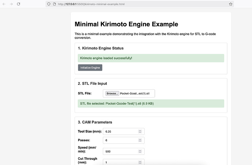Click the 'Speed (mm/min):' label

(x=87, y=149)
